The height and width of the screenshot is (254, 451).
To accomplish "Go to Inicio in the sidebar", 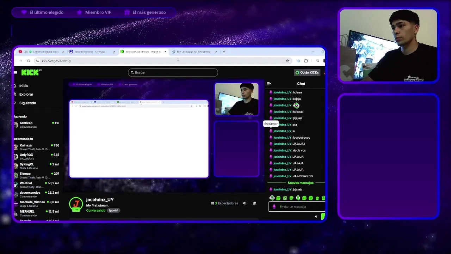I will [x=24, y=86].
